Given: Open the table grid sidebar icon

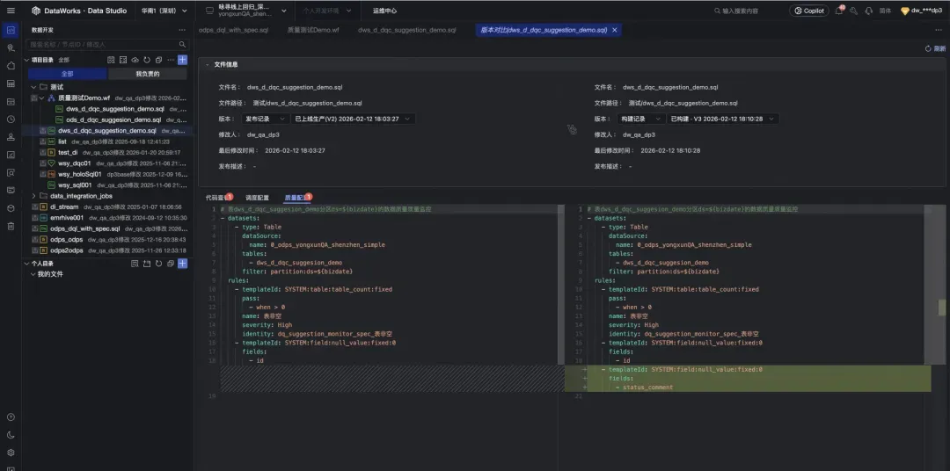Looking at the screenshot, I should click(x=11, y=83).
